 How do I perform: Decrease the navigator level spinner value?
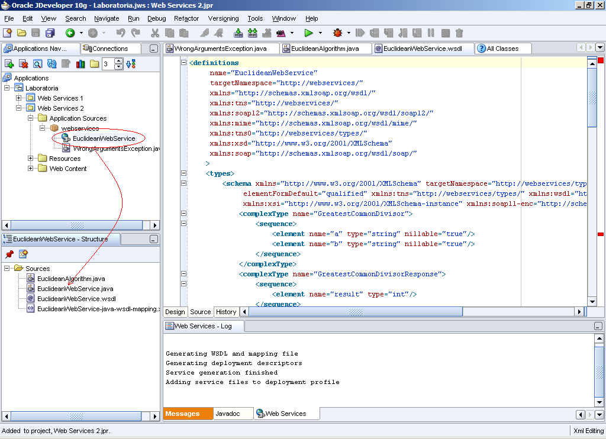click(118, 67)
